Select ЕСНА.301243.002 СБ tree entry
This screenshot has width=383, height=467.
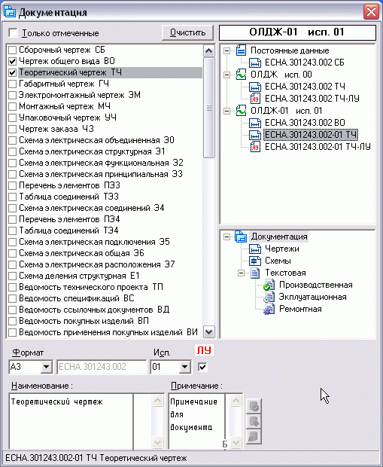coord(305,63)
